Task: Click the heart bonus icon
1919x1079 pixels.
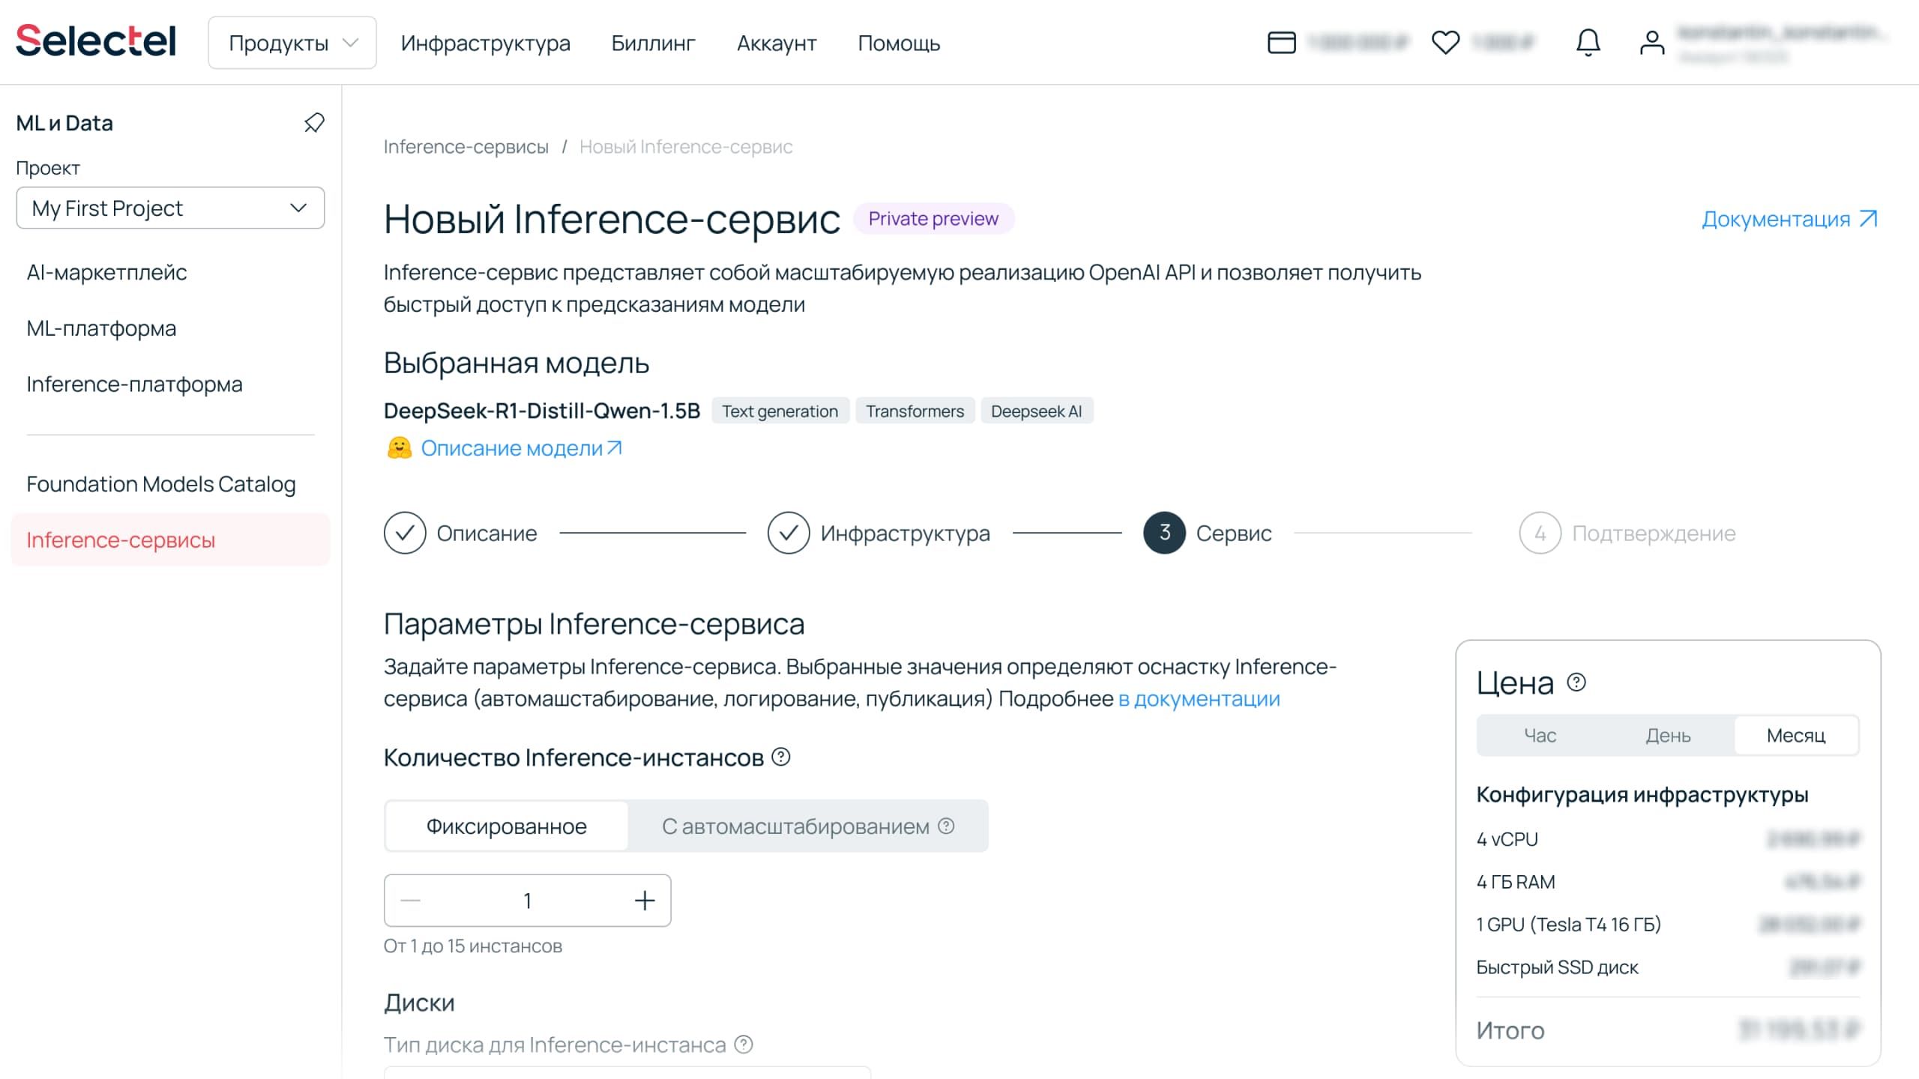Action: click(1445, 43)
